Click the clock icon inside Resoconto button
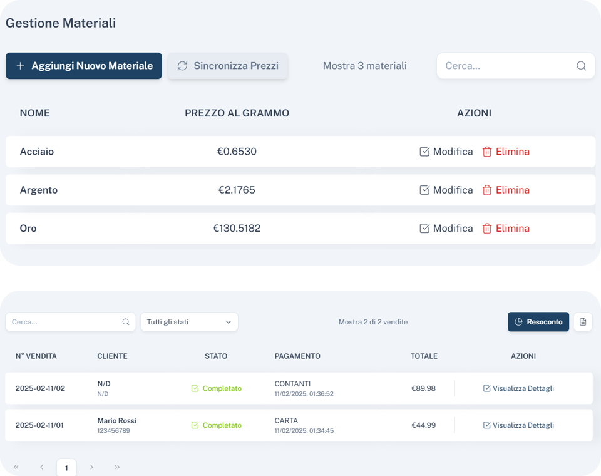The height and width of the screenshot is (476, 601). (x=519, y=321)
